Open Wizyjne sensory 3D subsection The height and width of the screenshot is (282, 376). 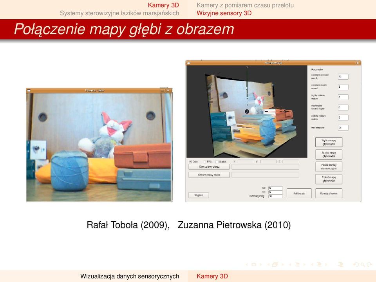pyautogui.click(x=224, y=13)
